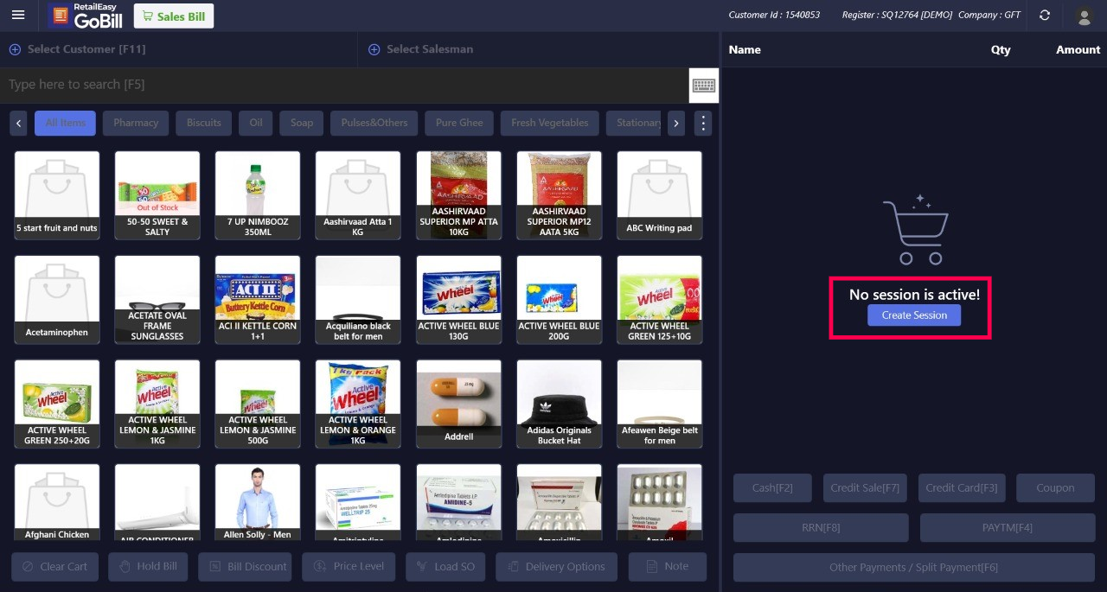Image resolution: width=1107 pixels, height=592 pixels.
Task: Open Bill Discount option
Action: click(x=246, y=567)
